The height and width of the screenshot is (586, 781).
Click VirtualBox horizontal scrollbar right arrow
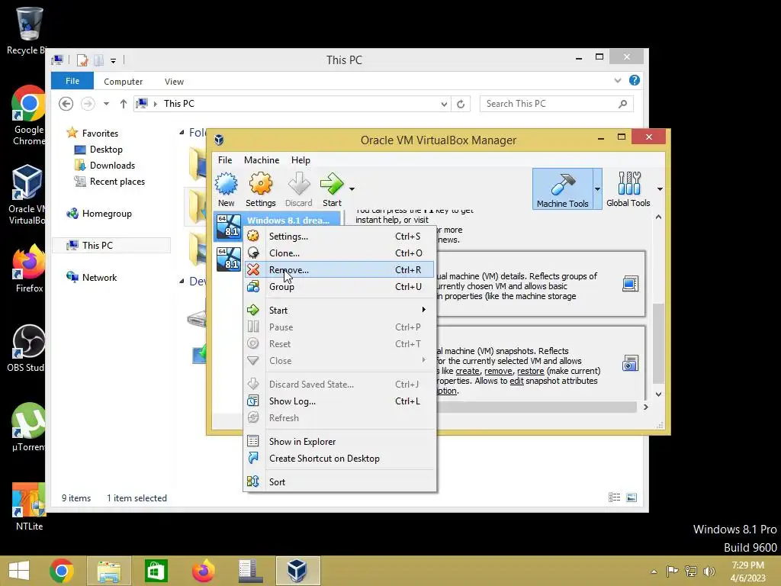point(645,407)
